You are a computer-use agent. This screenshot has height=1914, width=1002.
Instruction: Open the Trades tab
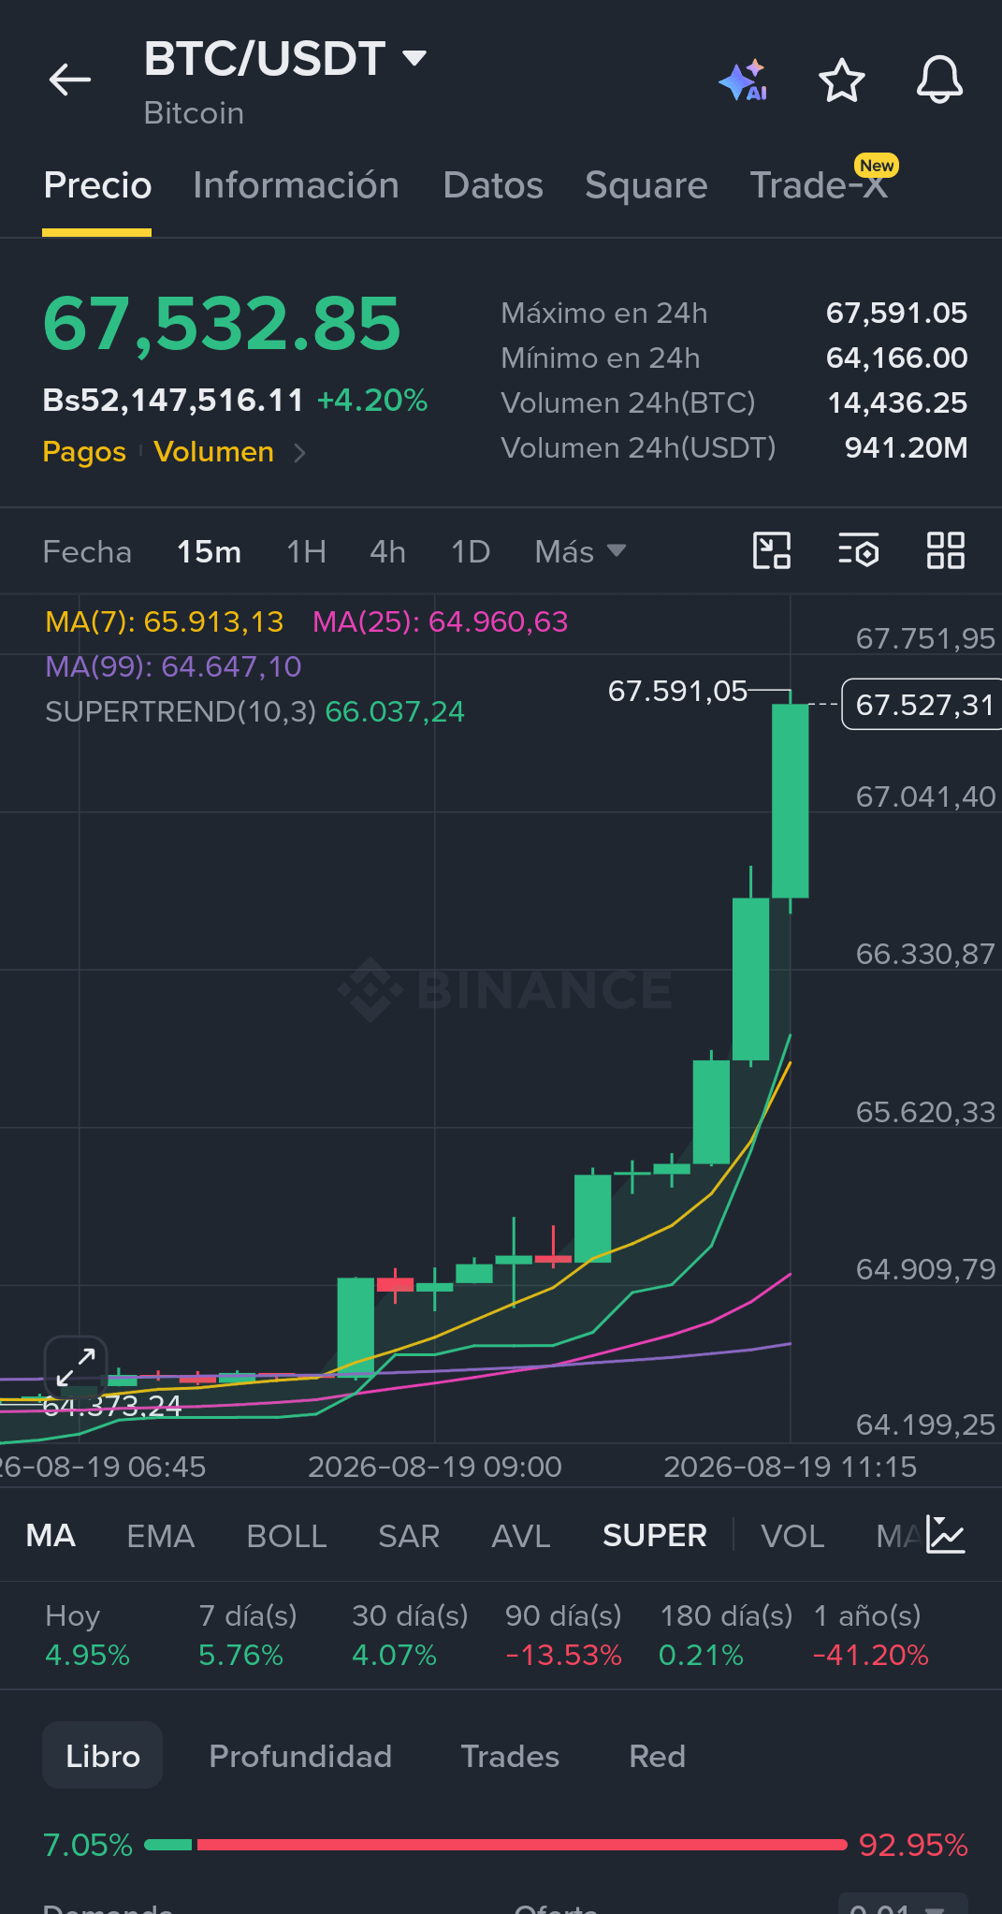pos(510,1756)
